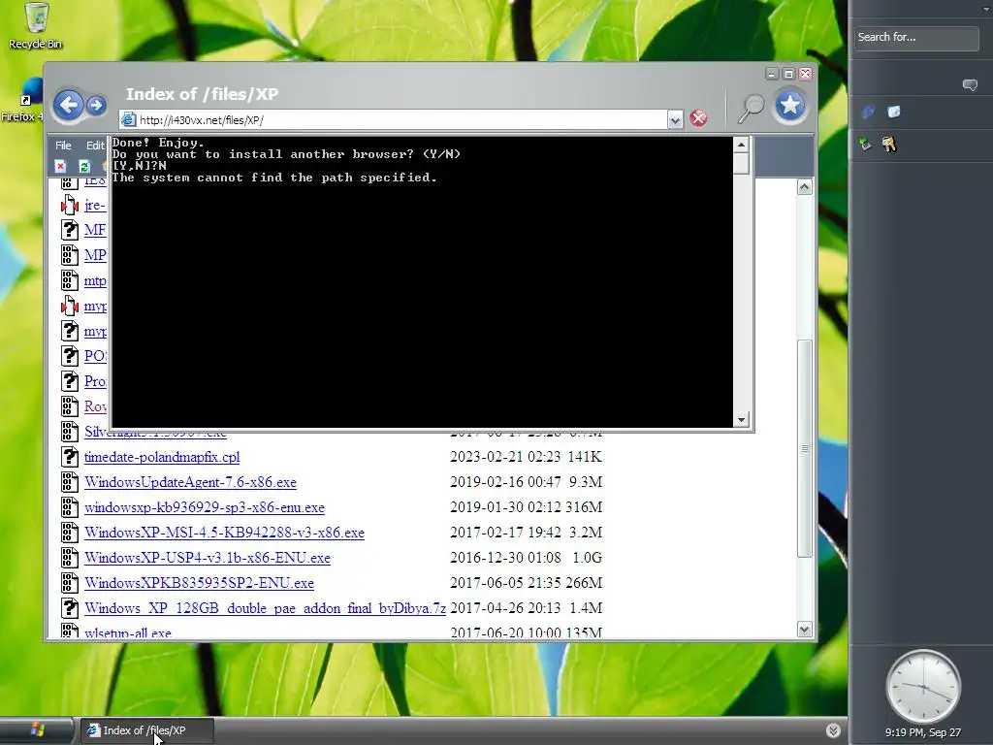Image resolution: width=993 pixels, height=745 pixels.
Task: Open Windows_XP_128GB double pae addon .7z link
Action: point(265,608)
